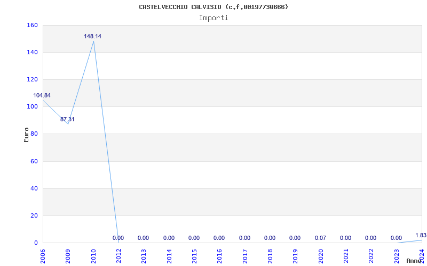Click the 0.00 value above 2015
Screen dimensions: 427x266
pos(194,238)
